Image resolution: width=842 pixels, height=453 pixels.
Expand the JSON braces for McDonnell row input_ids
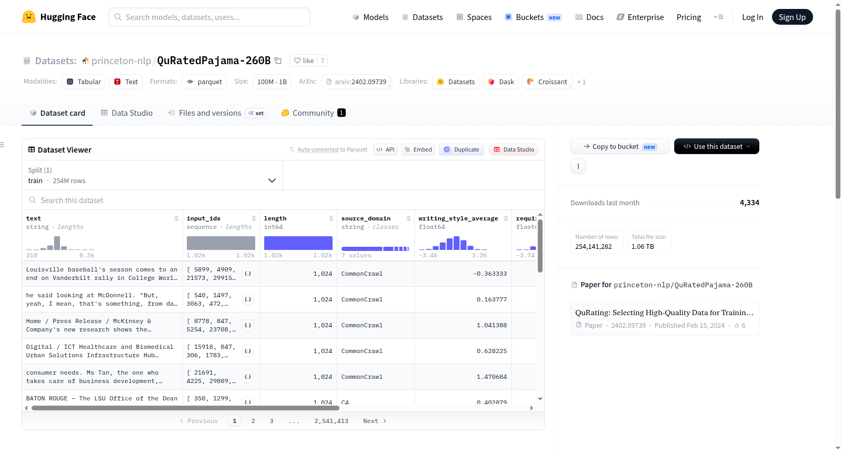pyautogui.click(x=248, y=299)
